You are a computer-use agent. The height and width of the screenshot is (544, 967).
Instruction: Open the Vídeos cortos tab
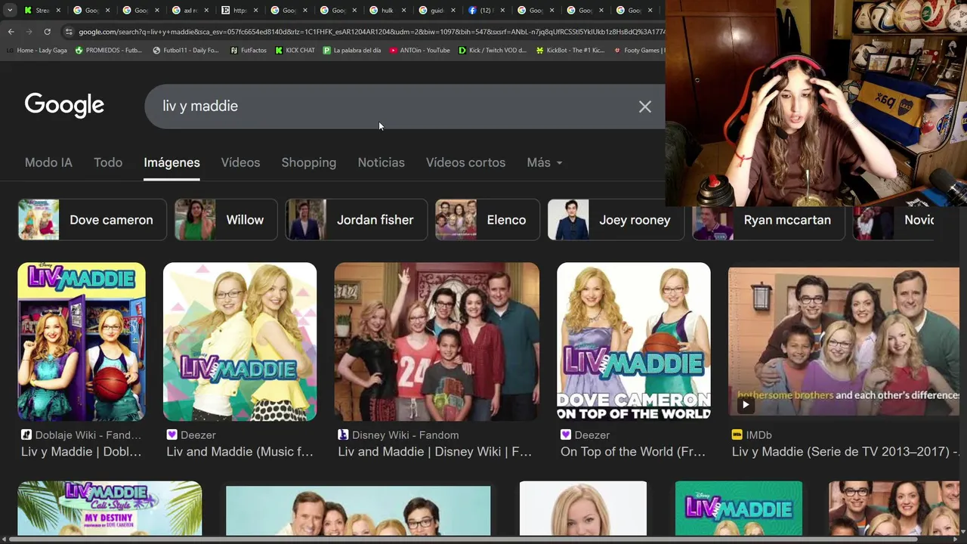(x=465, y=162)
